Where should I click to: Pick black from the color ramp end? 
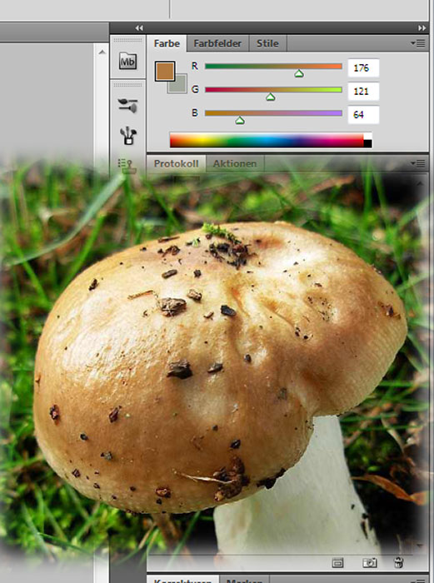click(367, 144)
